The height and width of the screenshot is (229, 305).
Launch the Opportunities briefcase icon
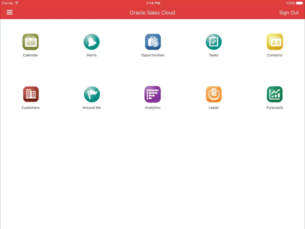point(153,42)
